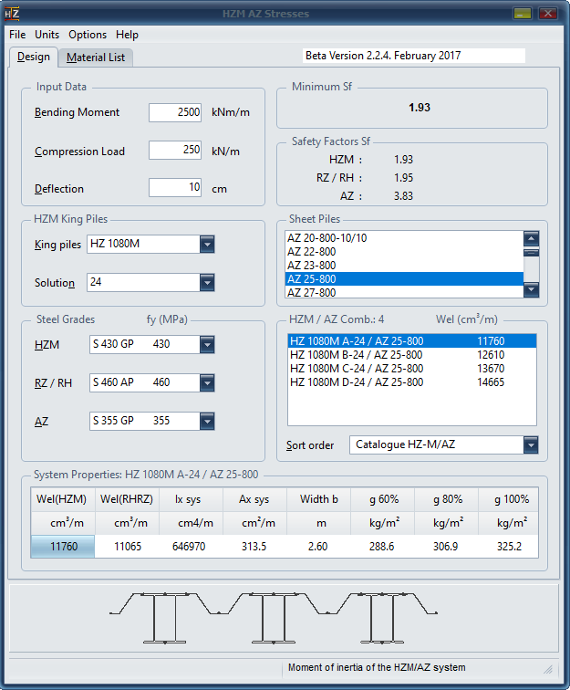The image size is (570, 690).
Task: Expand the Solution dropdown
Action: click(207, 283)
